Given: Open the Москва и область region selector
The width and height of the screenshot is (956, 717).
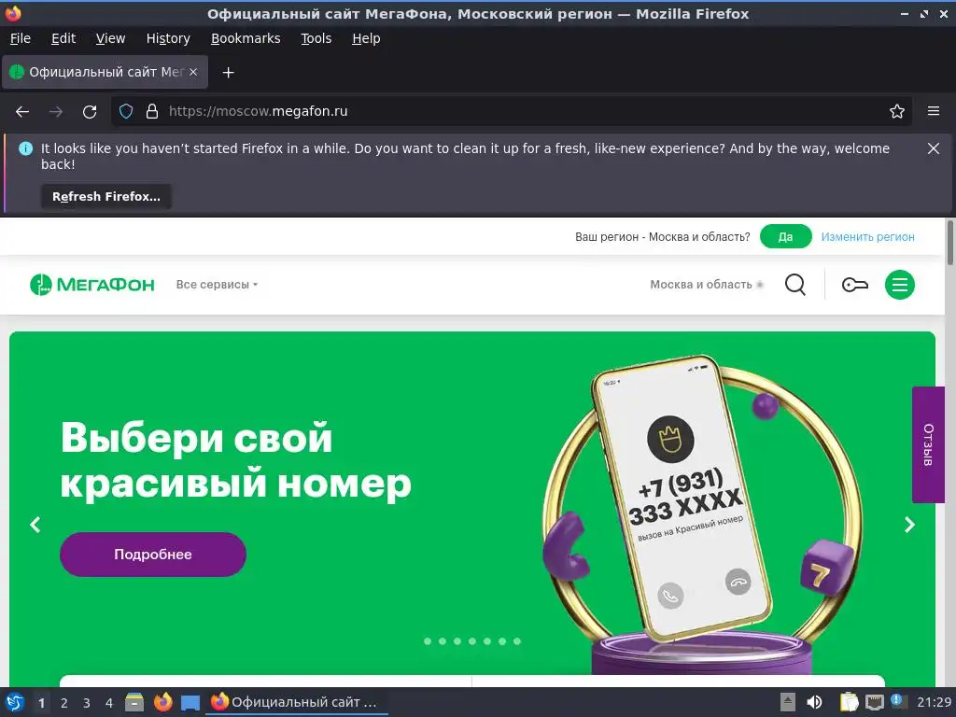Looking at the screenshot, I should tap(707, 285).
